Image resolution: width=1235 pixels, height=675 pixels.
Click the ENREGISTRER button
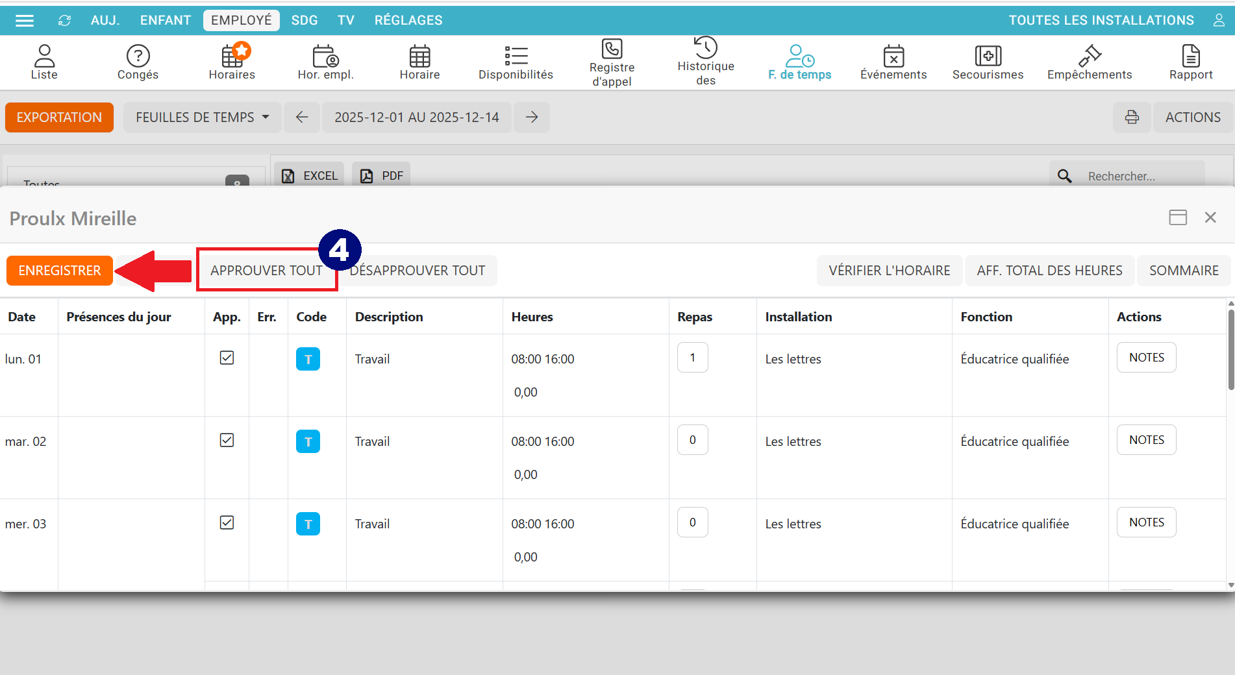coord(60,271)
